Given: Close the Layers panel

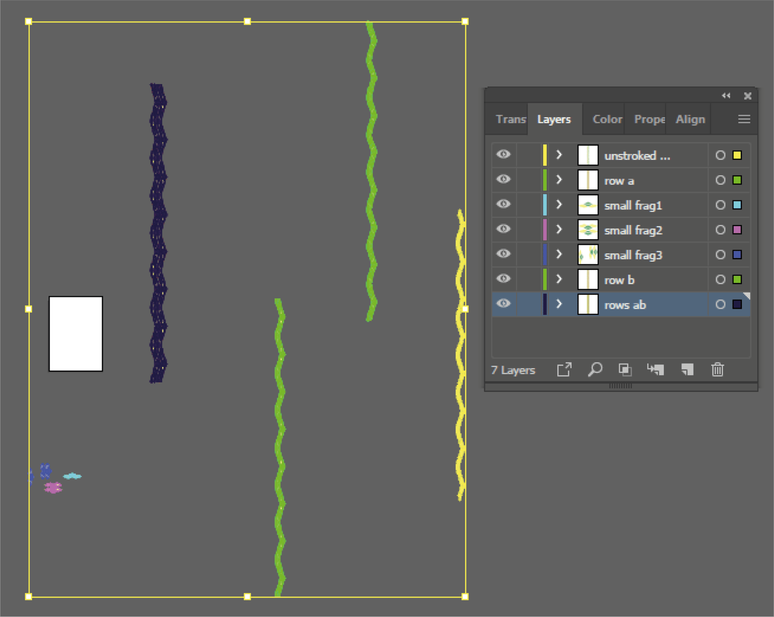Looking at the screenshot, I should (x=748, y=96).
